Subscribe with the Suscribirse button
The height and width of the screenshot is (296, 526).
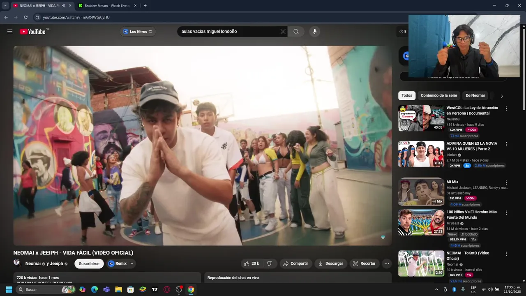click(x=89, y=264)
